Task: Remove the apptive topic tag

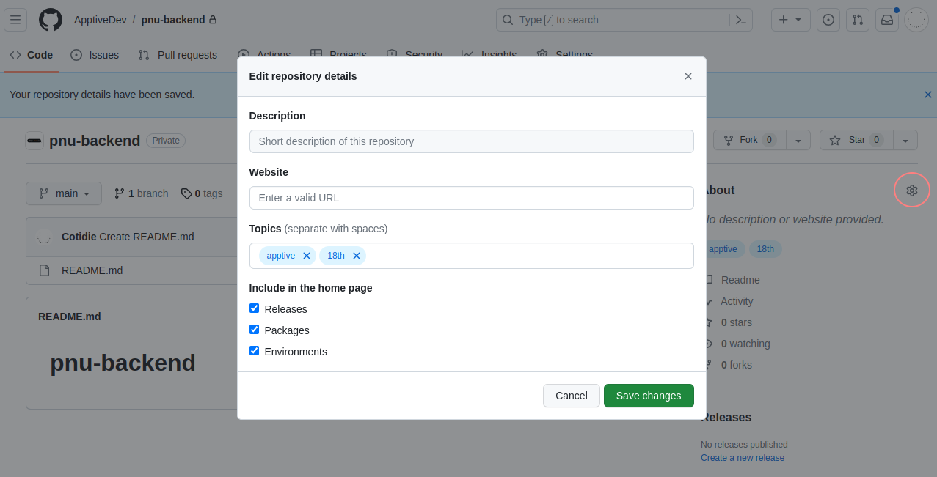Action: pos(307,256)
